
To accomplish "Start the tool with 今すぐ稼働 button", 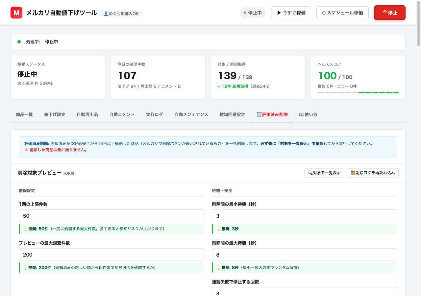I will click(291, 13).
